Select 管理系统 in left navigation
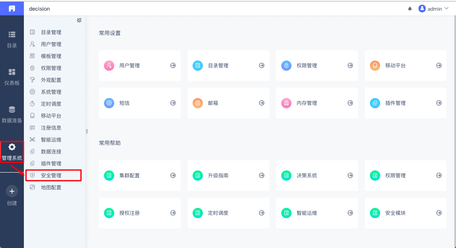The image size is (456, 248). 12,152
